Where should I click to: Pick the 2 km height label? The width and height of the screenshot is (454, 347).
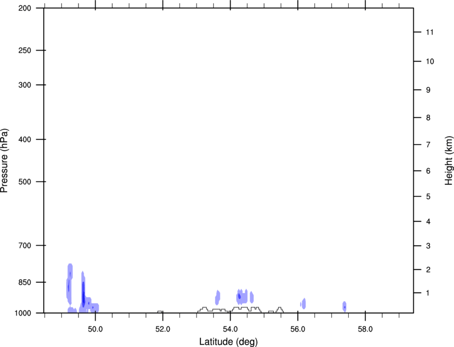click(428, 270)
